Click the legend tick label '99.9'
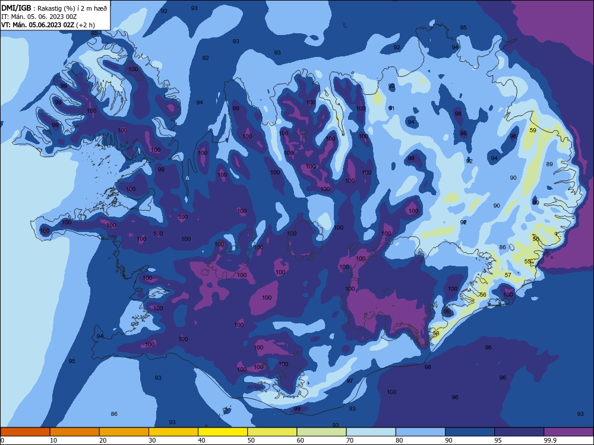The width and height of the screenshot is (594, 445). [x=550, y=440]
